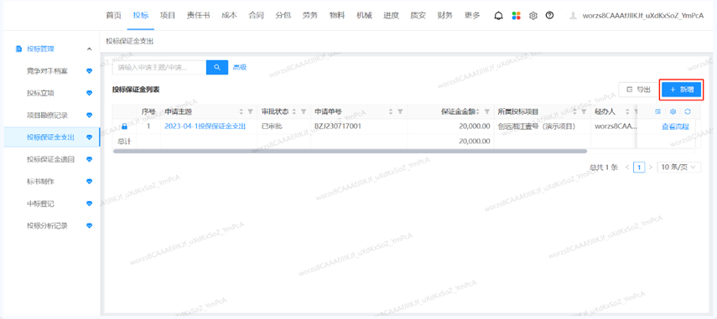Screen dimensions: 717x319
Task: Click the BZJ230717001 cell
Action: click(338, 126)
